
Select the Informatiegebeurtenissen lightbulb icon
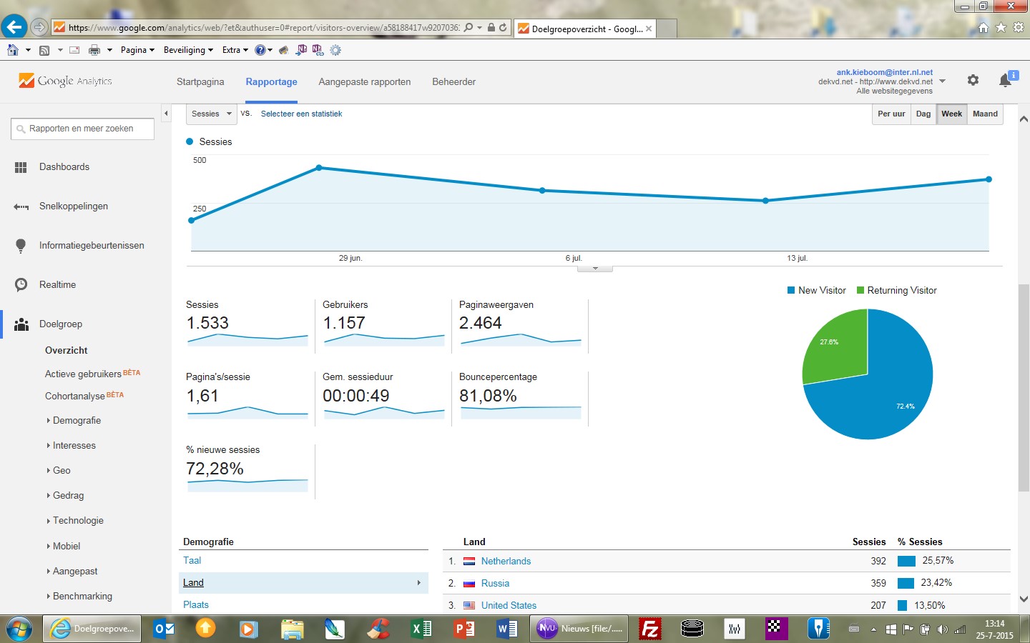pyautogui.click(x=21, y=246)
